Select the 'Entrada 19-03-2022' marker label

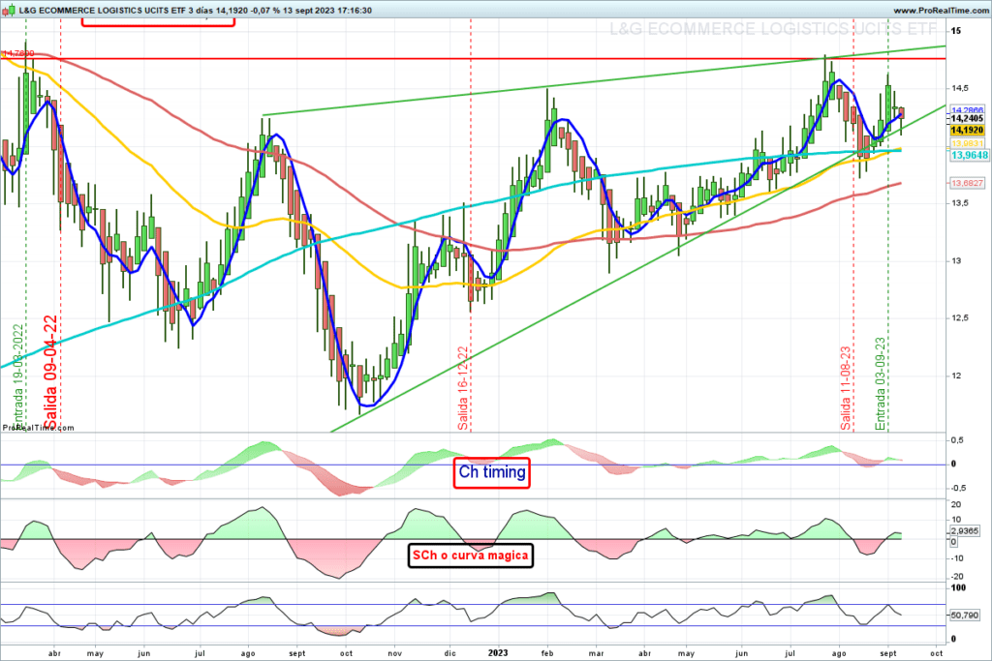tap(17, 376)
